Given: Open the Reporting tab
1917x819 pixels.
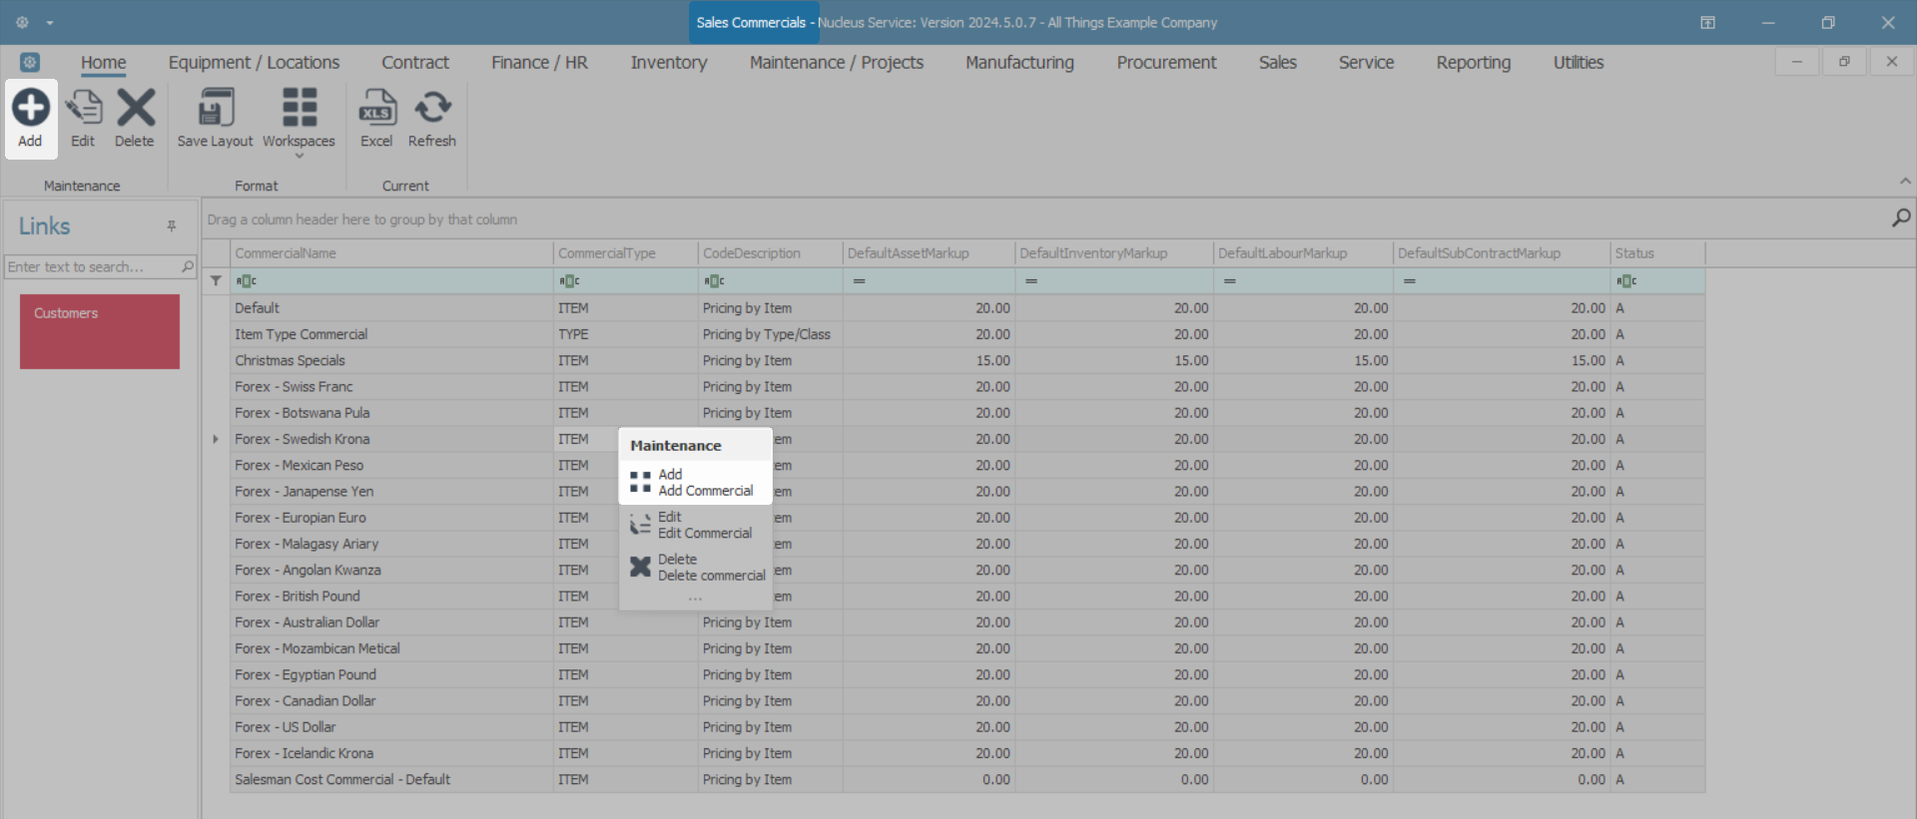Looking at the screenshot, I should tap(1473, 63).
